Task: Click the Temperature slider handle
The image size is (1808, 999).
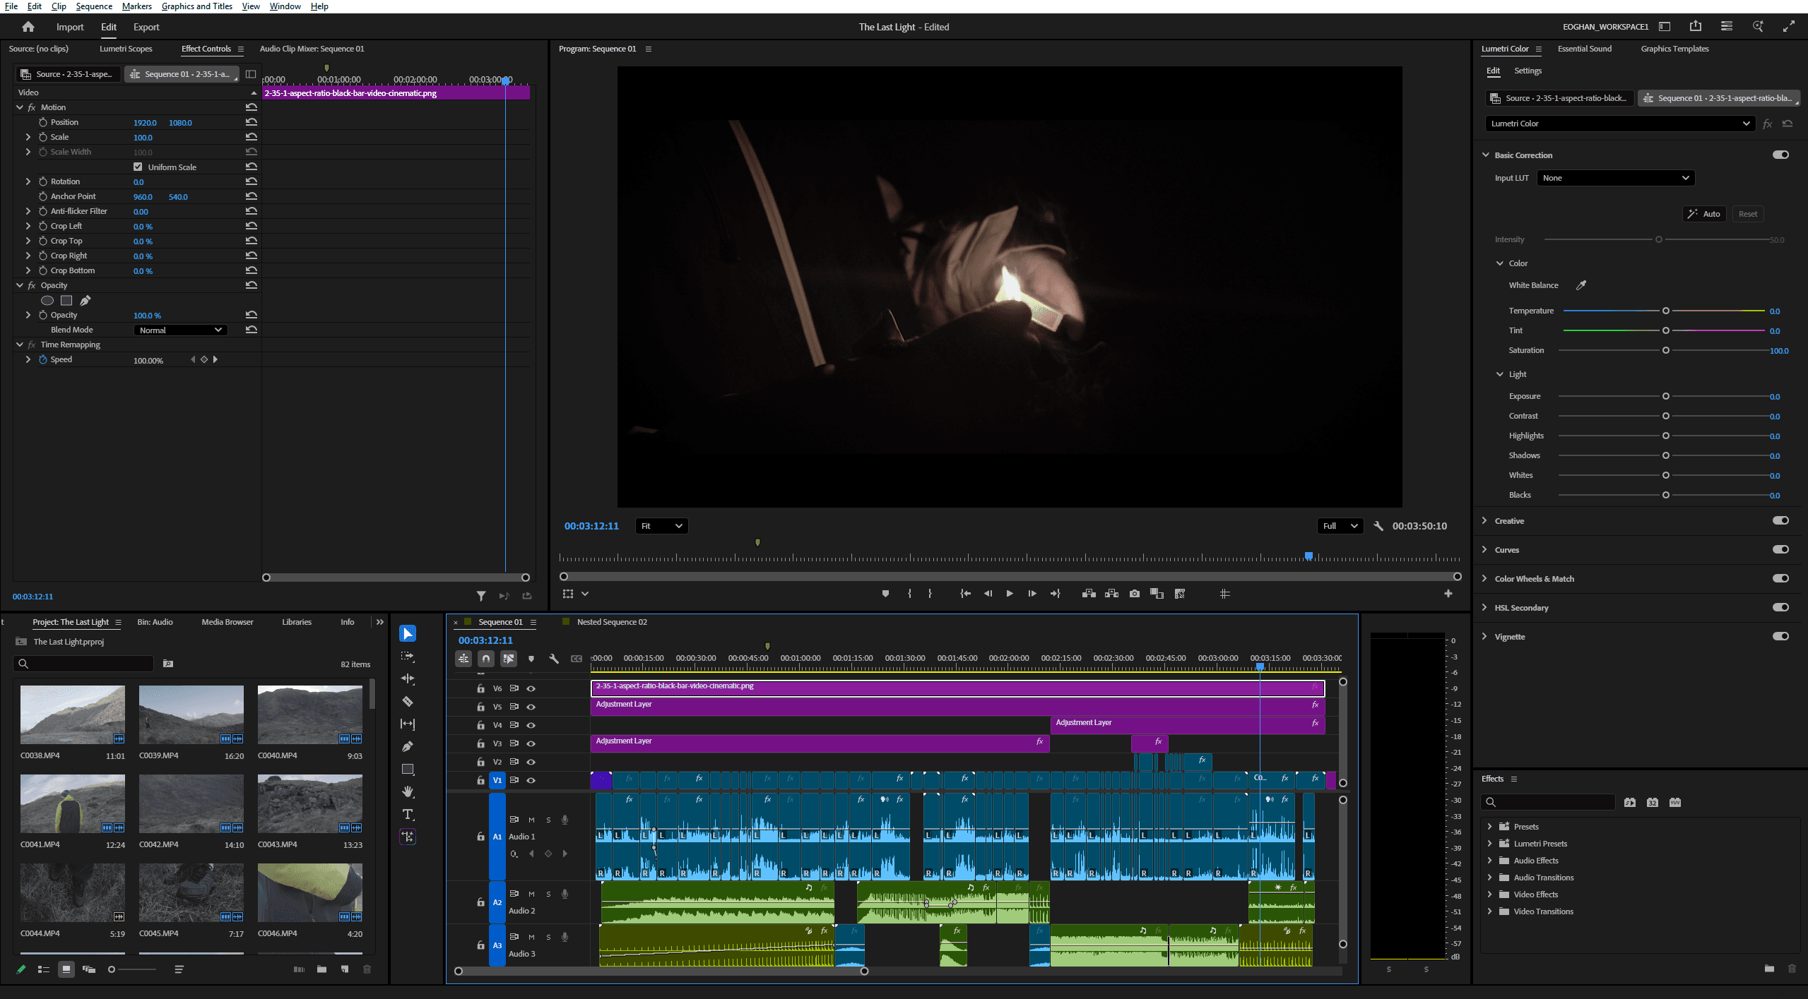Action: (1665, 311)
